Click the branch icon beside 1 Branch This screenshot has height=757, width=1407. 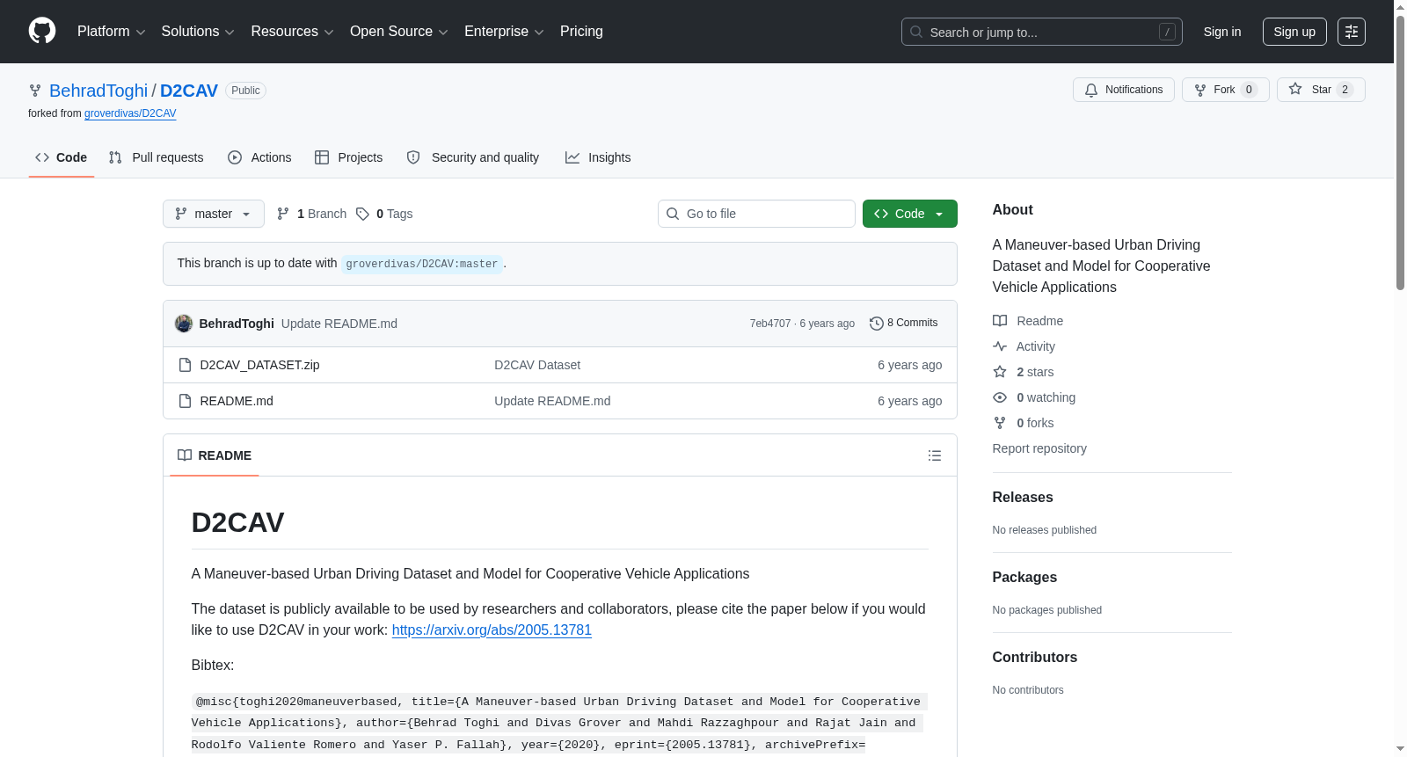[x=283, y=214]
